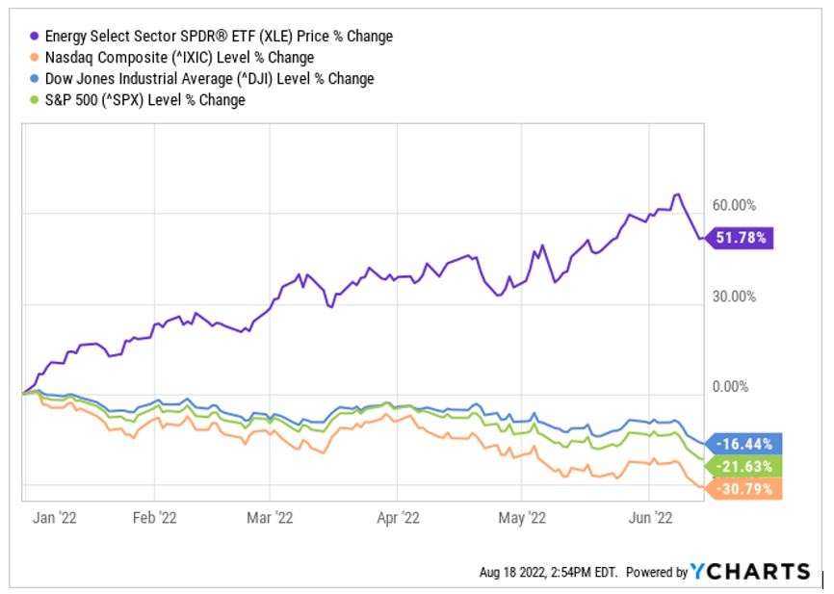The image size is (834, 594).
Task: Click the Jan '22 x-axis label
Action: (56, 518)
